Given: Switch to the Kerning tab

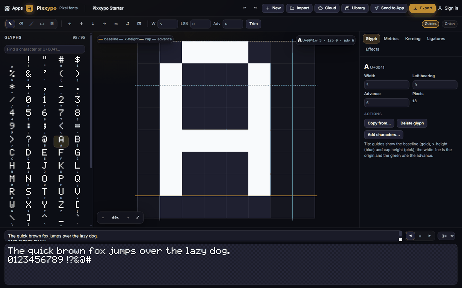Looking at the screenshot, I should click(x=413, y=39).
